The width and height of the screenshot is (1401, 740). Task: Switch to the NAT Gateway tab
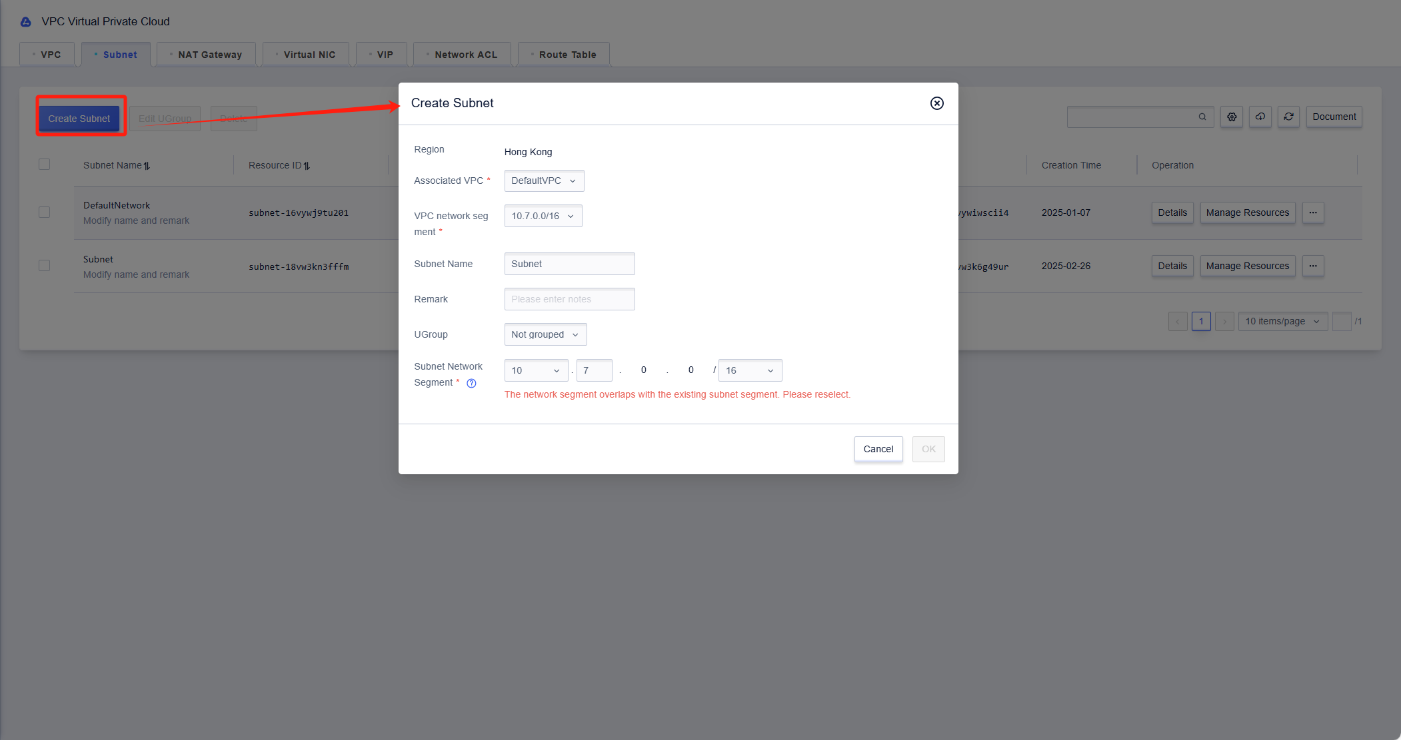[x=206, y=55]
